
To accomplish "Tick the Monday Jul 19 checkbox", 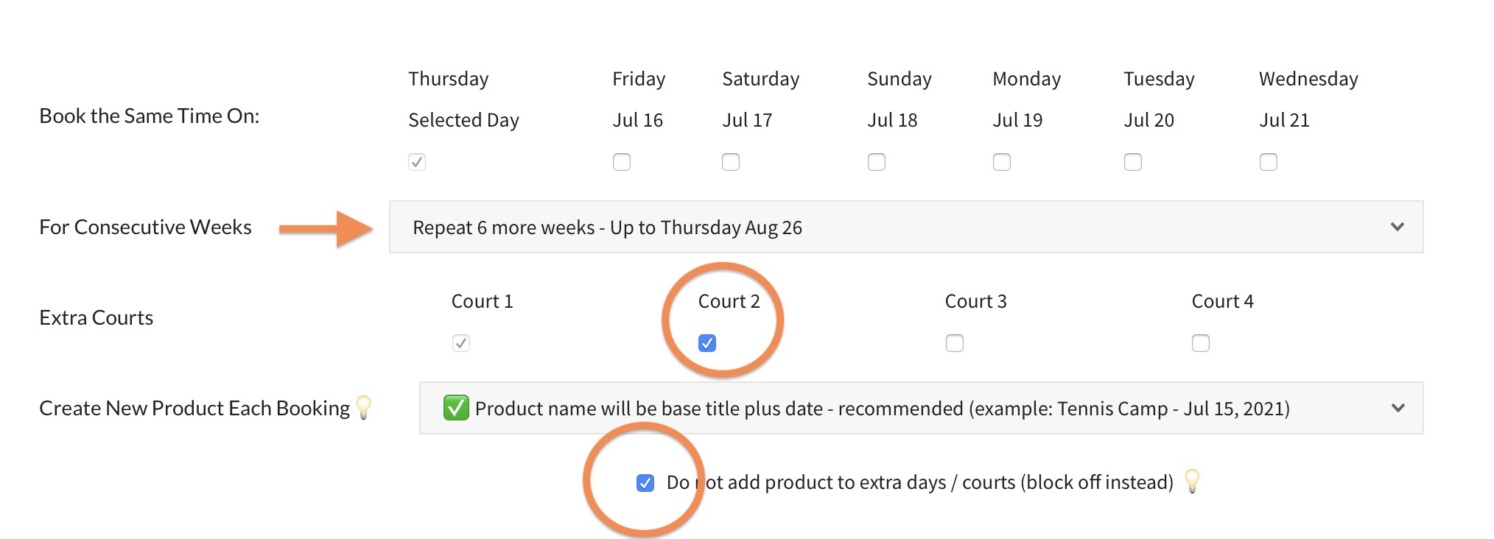I will click(1002, 162).
